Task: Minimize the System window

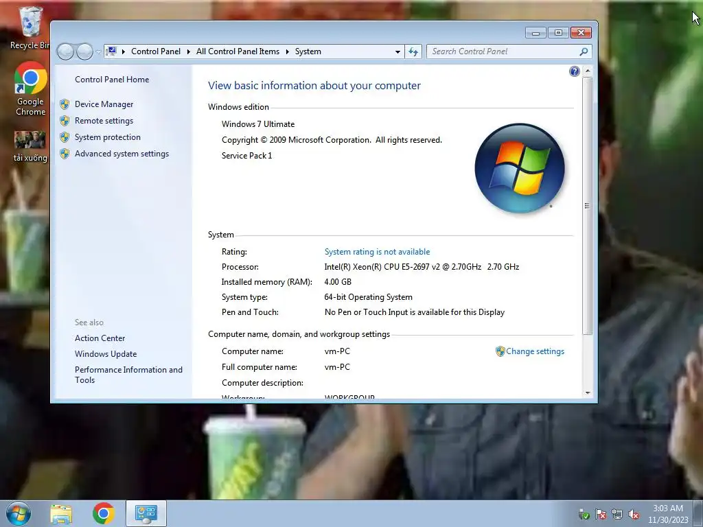Action: 535,33
